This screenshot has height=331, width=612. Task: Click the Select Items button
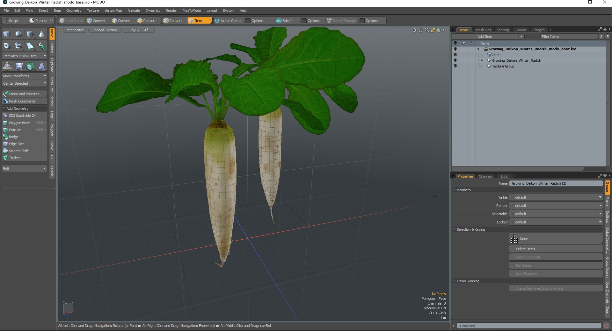pyautogui.click(x=556, y=249)
